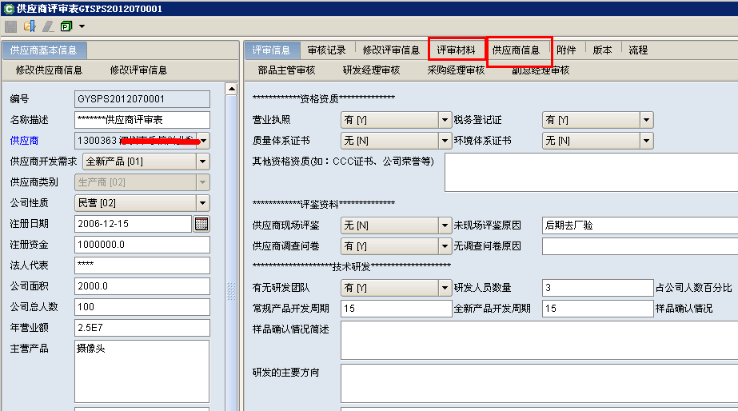
Task: Expand the 有无研发团队 dropdown
Action: tap(445, 288)
